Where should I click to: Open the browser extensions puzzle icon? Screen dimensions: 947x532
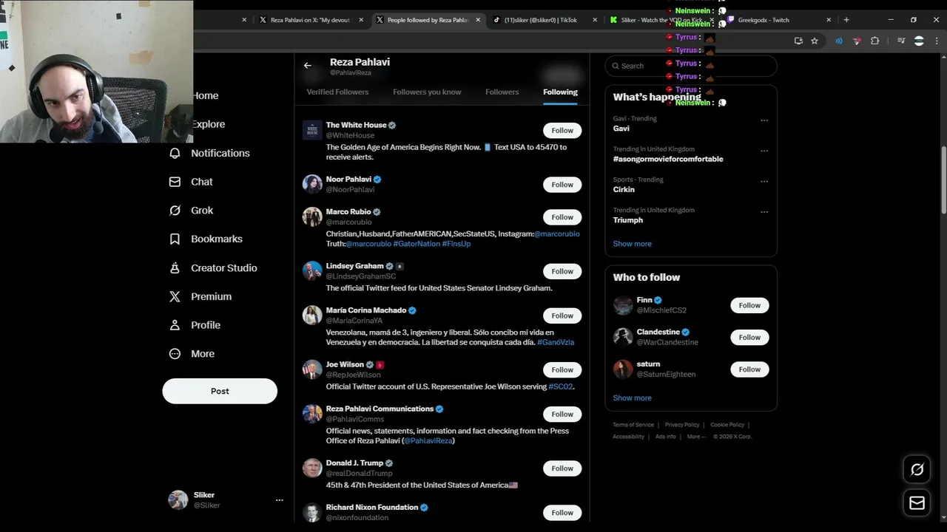874,41
